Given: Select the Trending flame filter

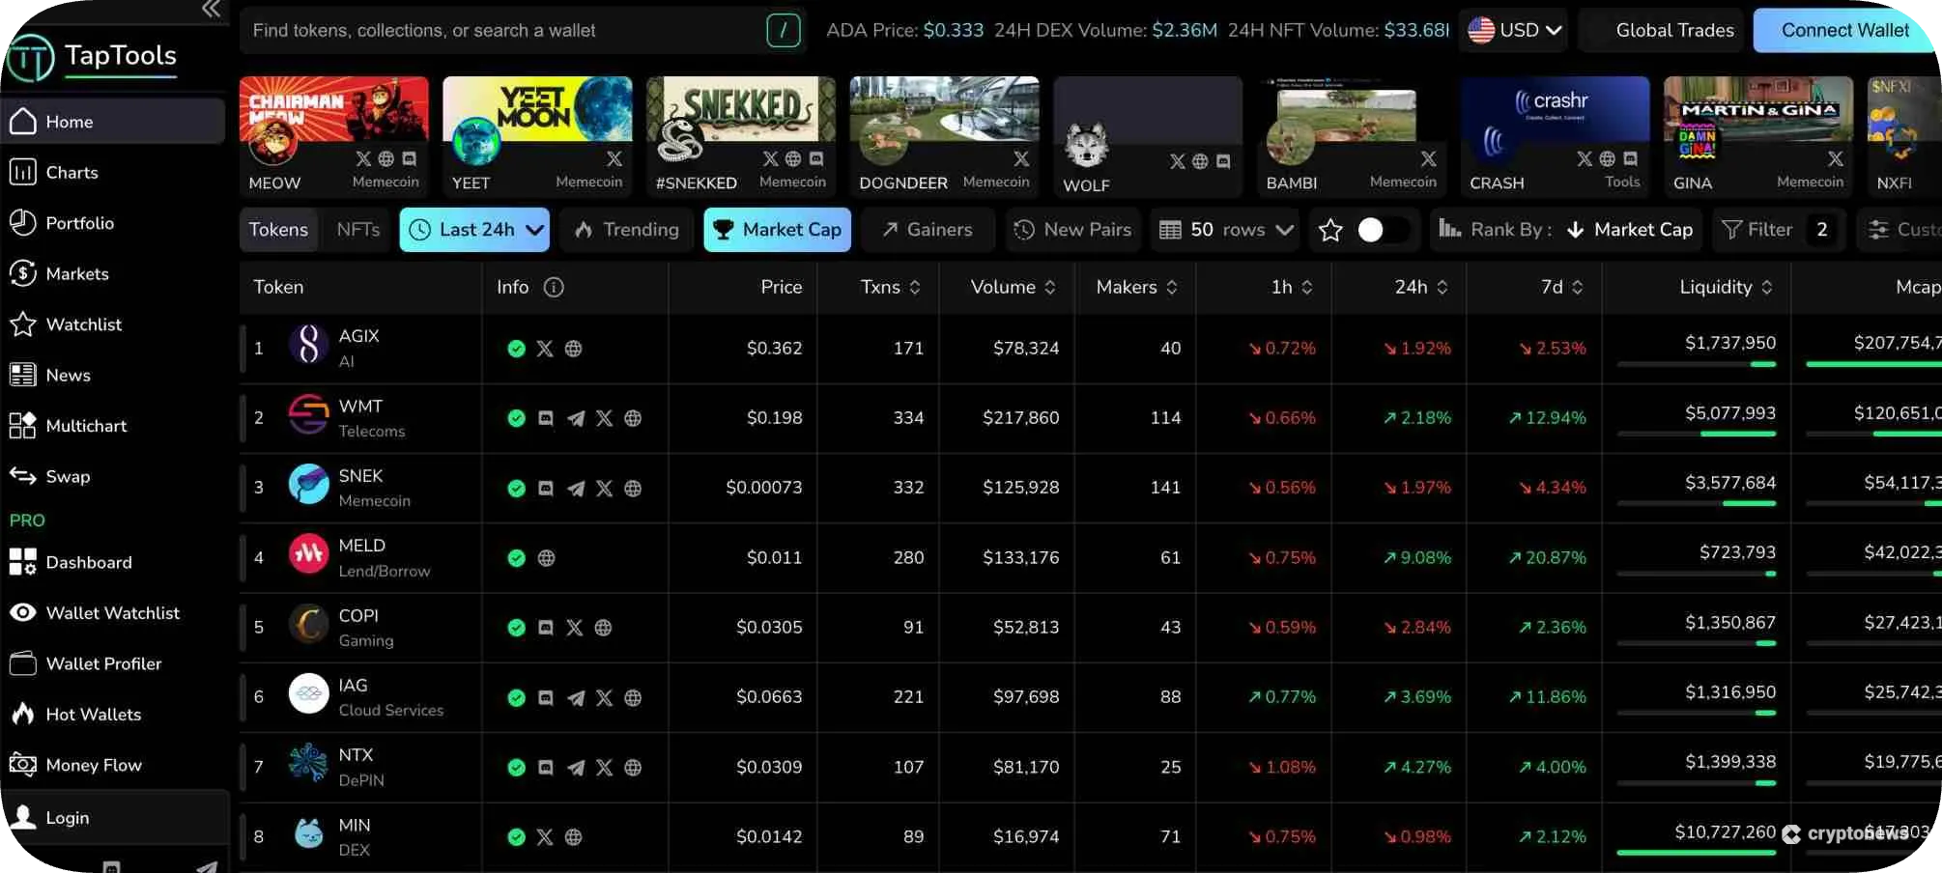Looking at the screenshot, I should tap(626, 230).
